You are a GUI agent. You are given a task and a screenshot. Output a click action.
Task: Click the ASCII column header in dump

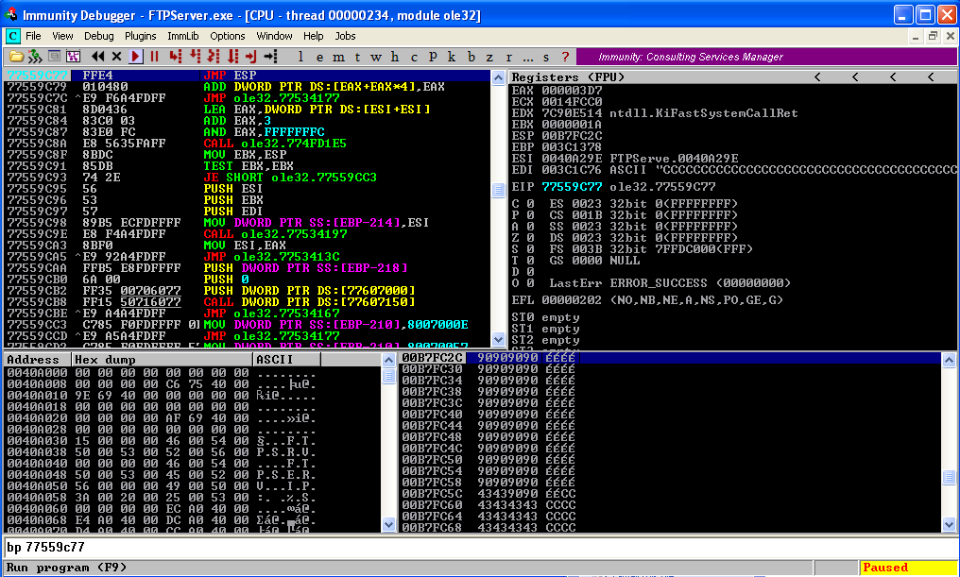[x=286, y=359]
